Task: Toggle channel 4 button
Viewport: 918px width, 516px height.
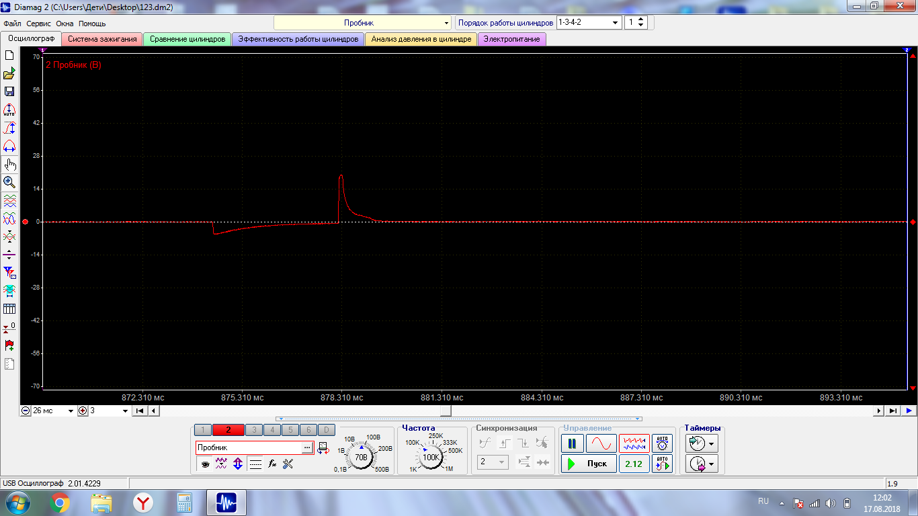Action: 272,430
